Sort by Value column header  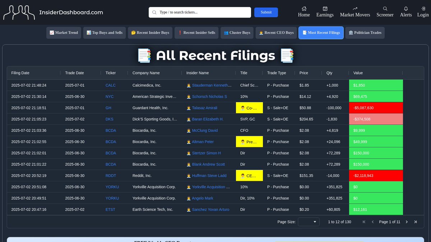358,73
